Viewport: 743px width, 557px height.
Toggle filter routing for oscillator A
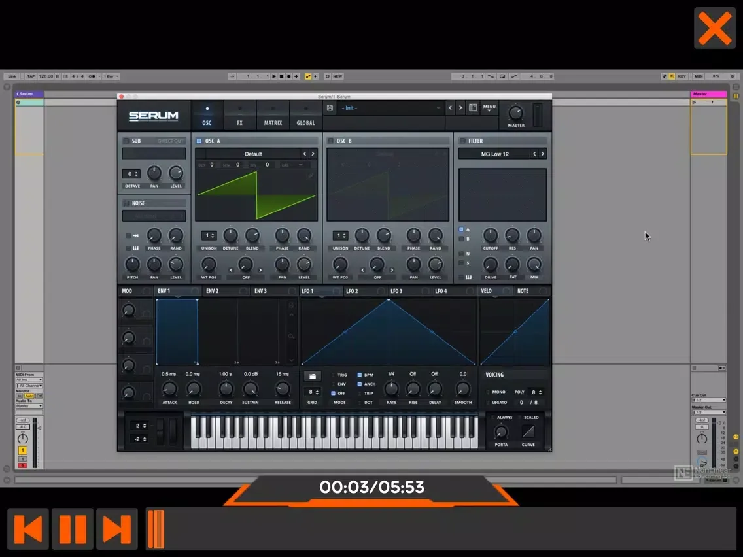pyautogui.click(x=462, y=229)
